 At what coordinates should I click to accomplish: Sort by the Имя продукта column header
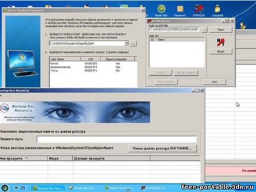tap(24, 158)
